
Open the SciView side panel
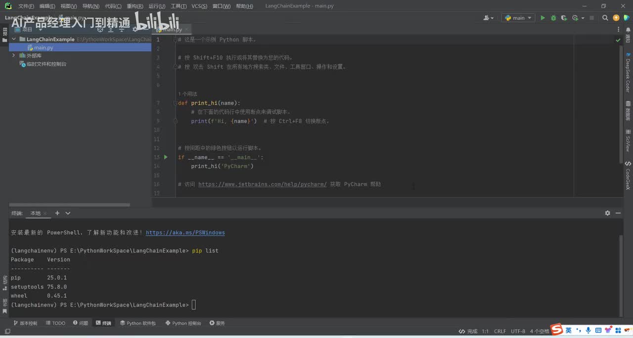tap(628, 140)
